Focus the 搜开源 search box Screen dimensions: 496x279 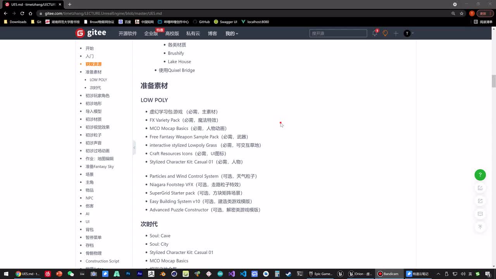[338, 33]
